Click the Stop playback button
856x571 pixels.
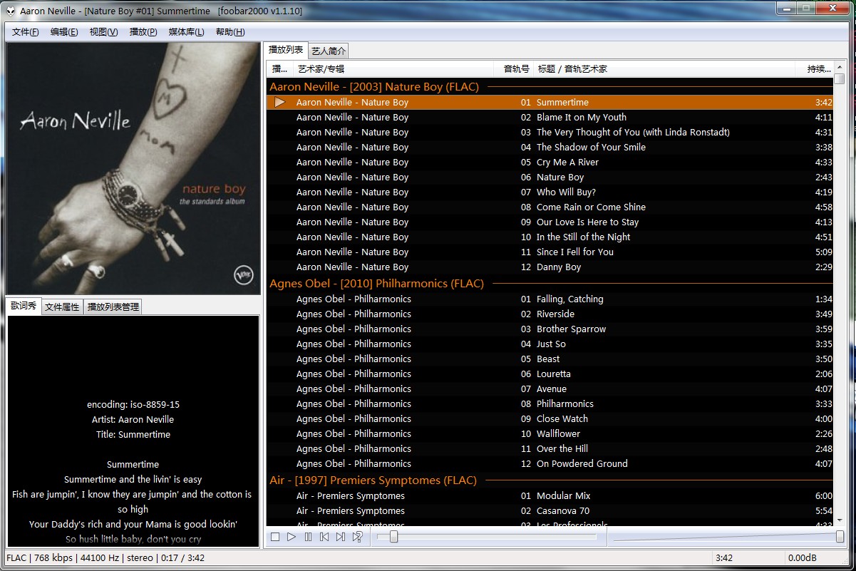coord(275,537)
